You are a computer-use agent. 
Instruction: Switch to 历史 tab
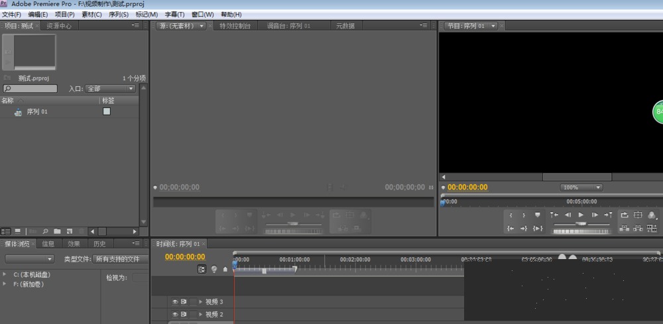pyautogui.click(x=100, y=244)
